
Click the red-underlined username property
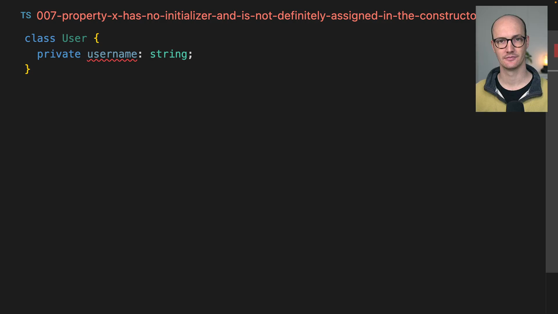(112, 54)
